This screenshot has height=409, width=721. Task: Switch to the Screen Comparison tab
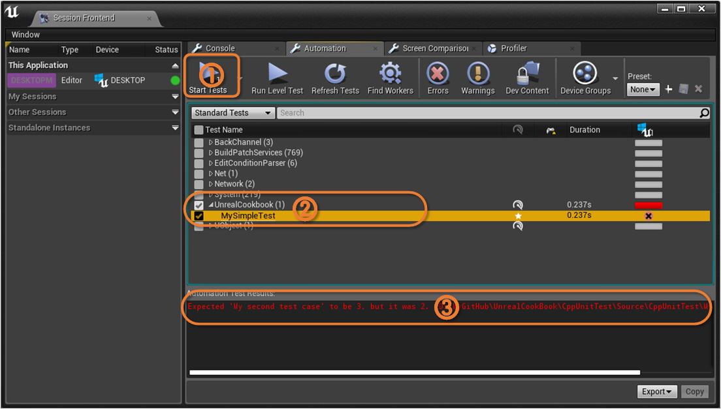pyautogui.click(x=433, y=48)
